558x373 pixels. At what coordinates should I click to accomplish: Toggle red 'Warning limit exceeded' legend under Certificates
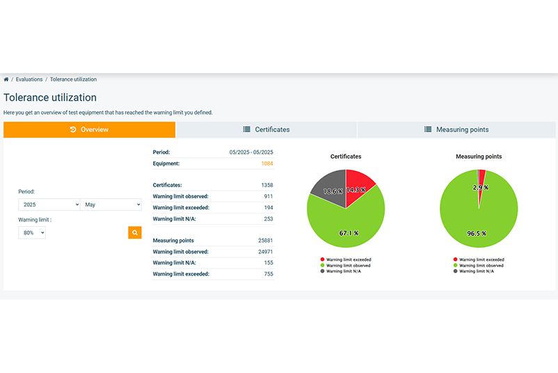tap(344, 260)
